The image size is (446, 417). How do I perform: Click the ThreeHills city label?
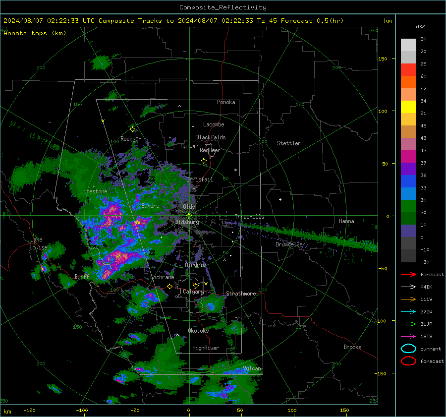coord(249,217)
